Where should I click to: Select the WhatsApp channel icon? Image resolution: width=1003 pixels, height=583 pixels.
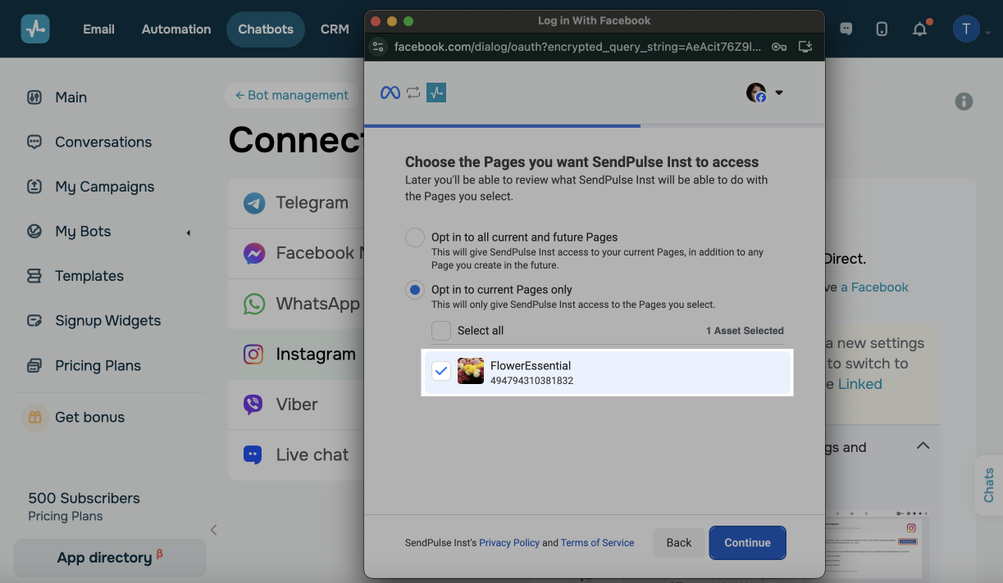point(254,304)
